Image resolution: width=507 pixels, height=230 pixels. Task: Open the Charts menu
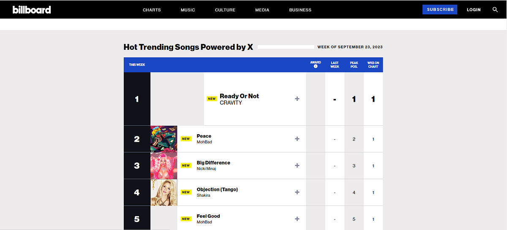pyautogui.click(x=152, y=10)
